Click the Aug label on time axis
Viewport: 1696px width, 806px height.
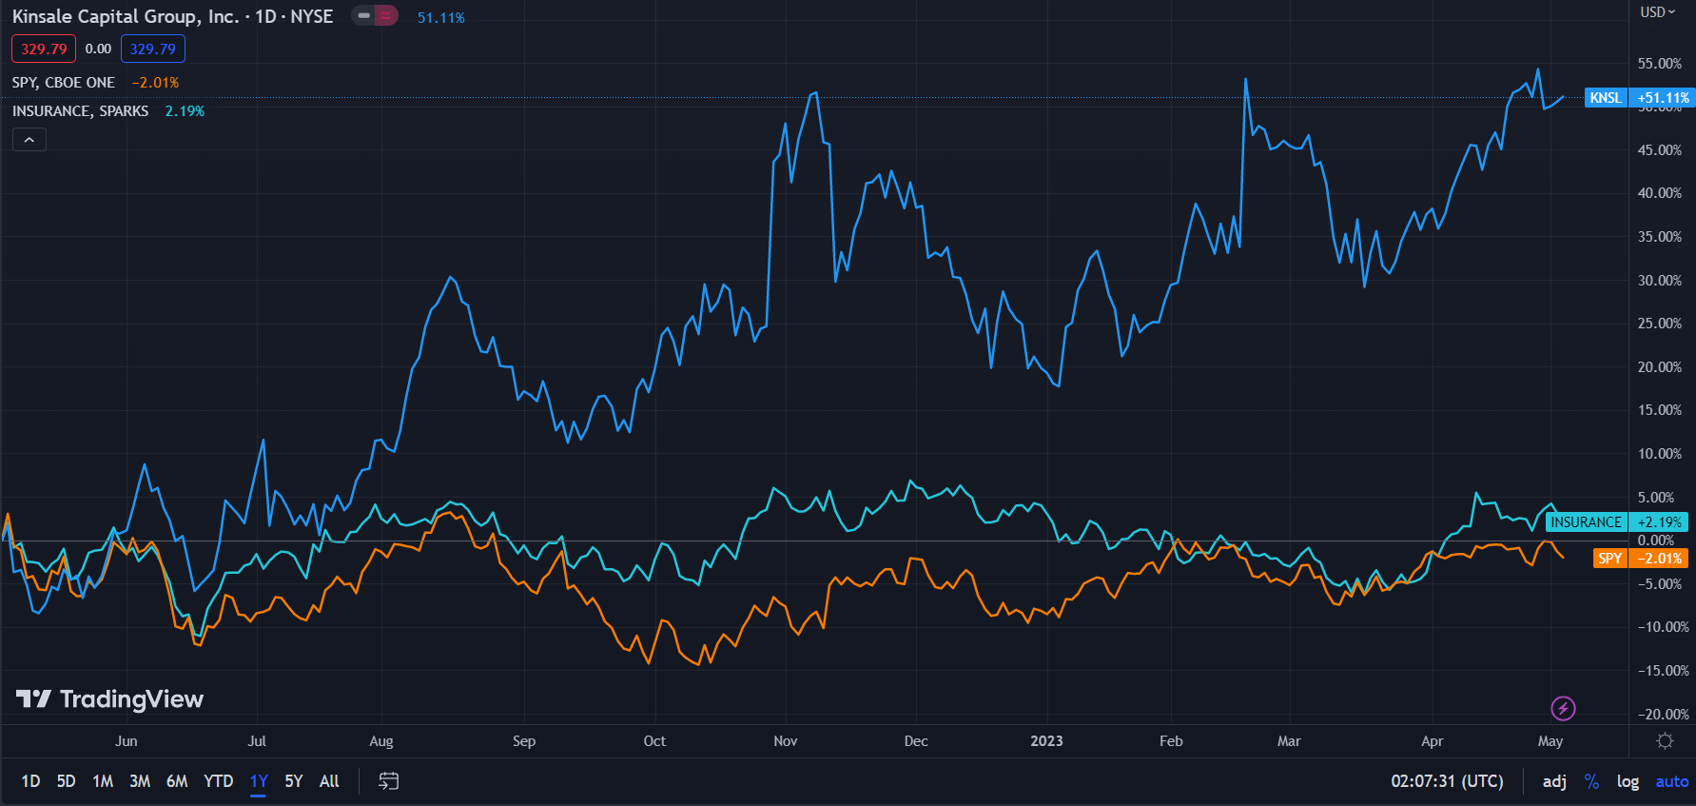[x=381, y=741]
